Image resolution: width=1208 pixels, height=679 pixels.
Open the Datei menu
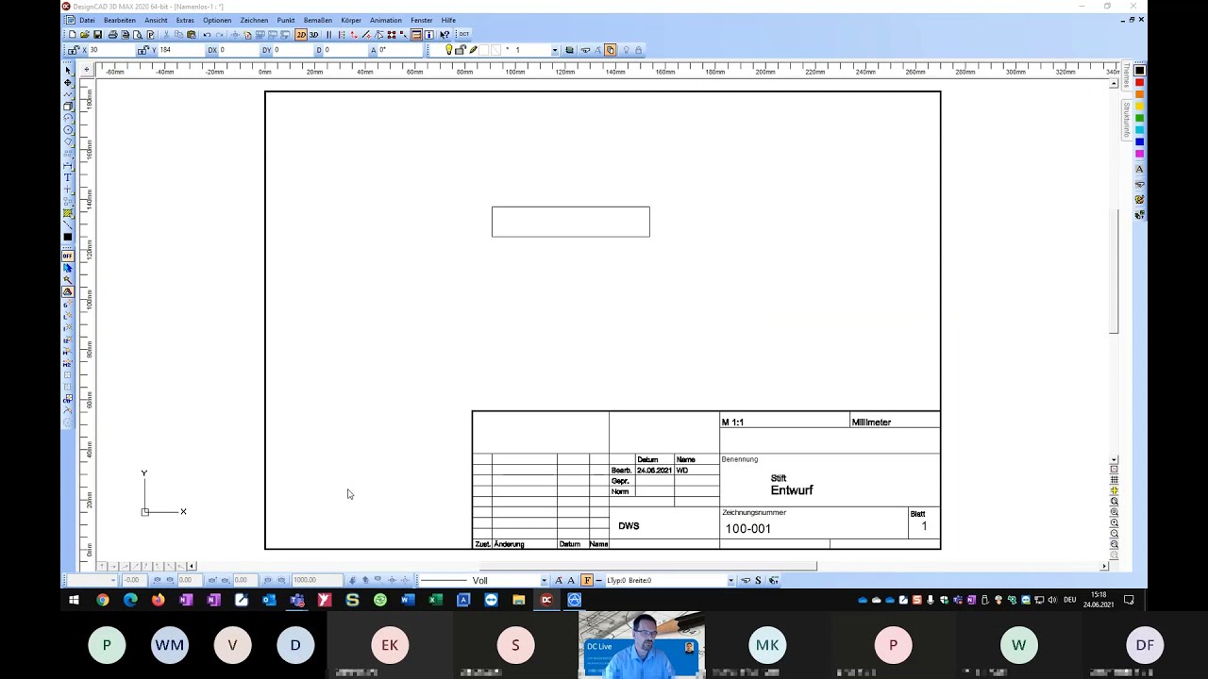(87, 20)
